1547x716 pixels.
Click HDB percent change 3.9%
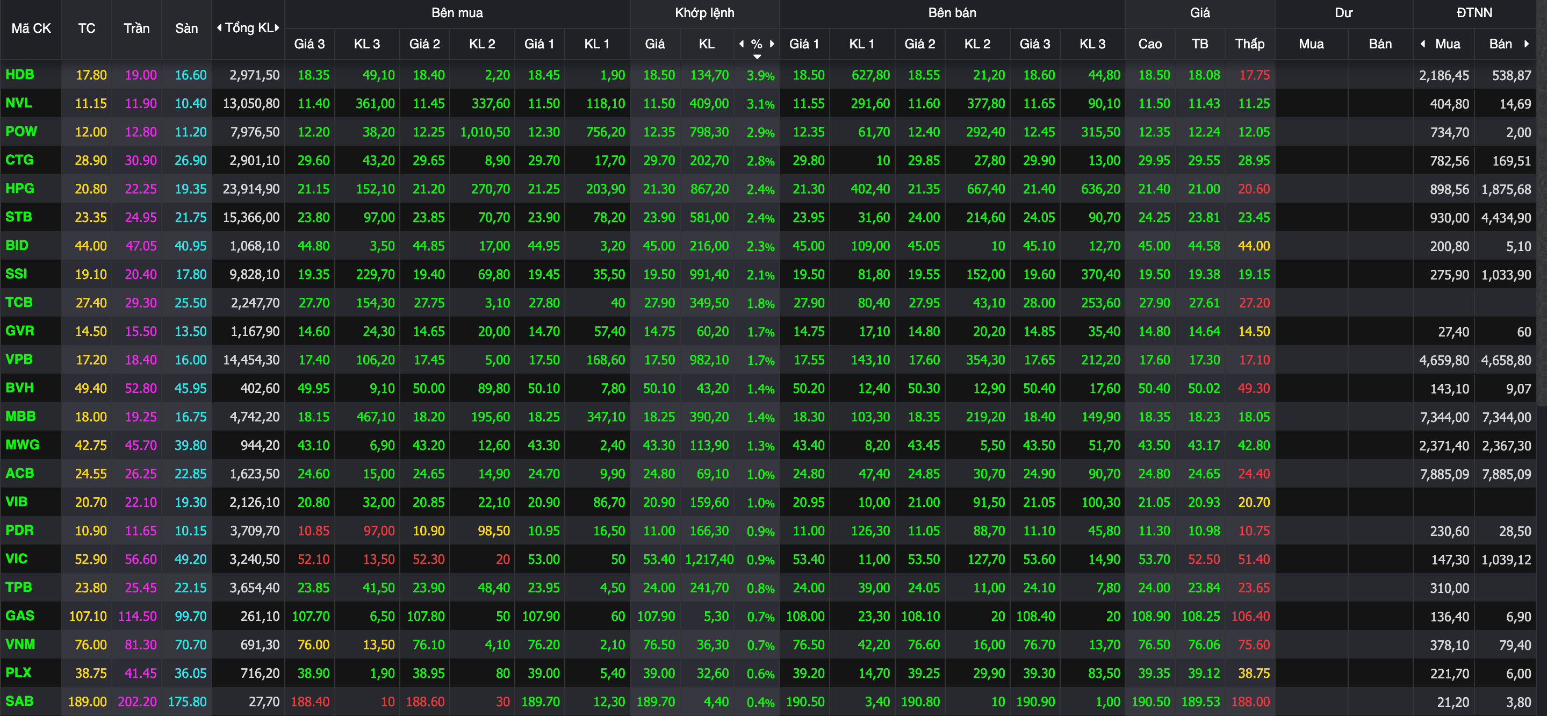760,76
